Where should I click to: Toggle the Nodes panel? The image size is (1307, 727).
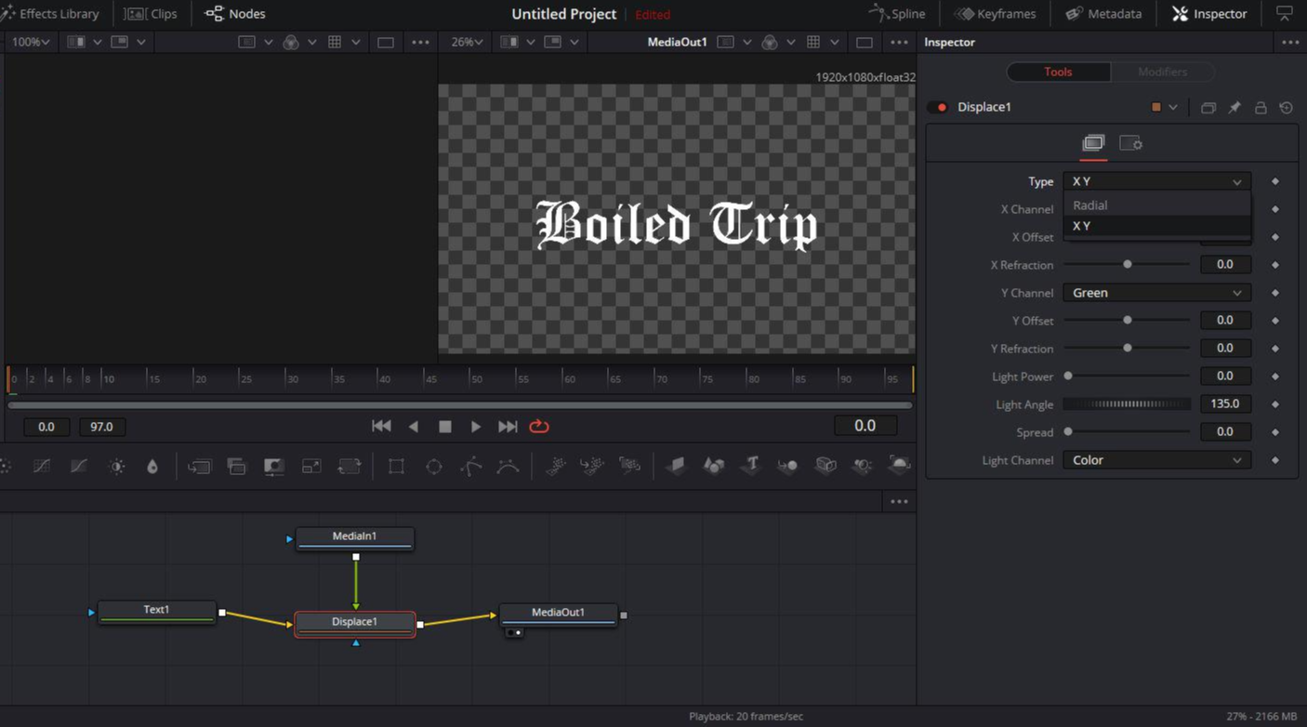tap(235, 14)
